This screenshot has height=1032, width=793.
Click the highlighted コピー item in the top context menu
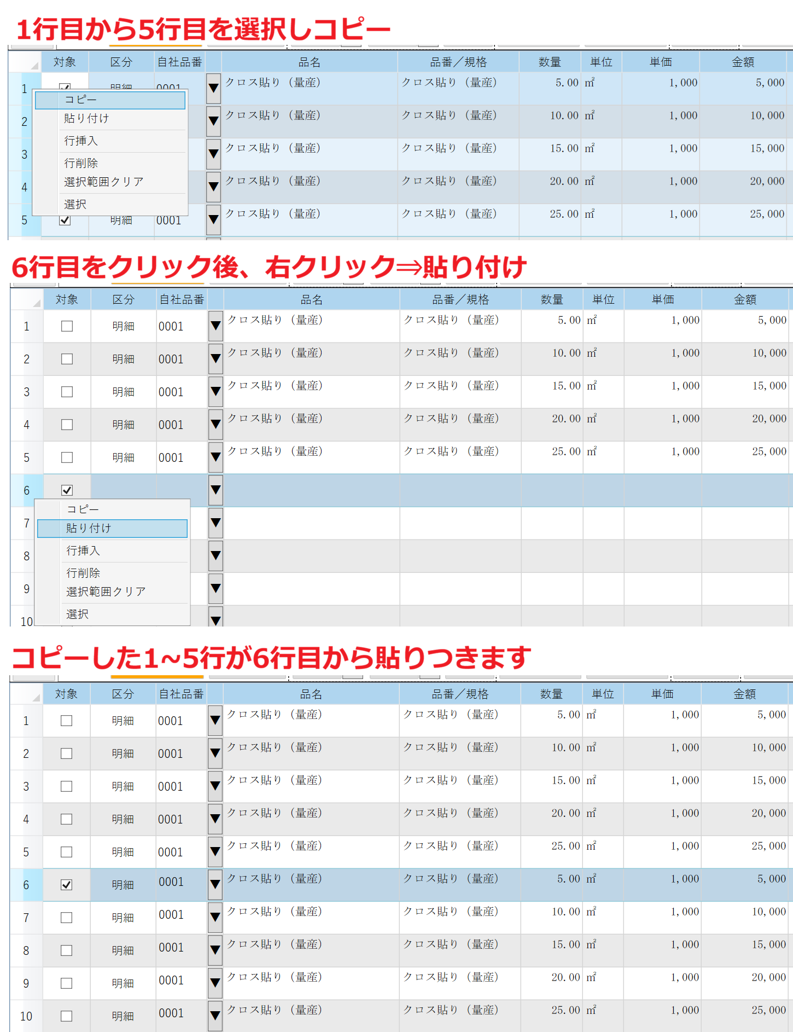point(109,100)
